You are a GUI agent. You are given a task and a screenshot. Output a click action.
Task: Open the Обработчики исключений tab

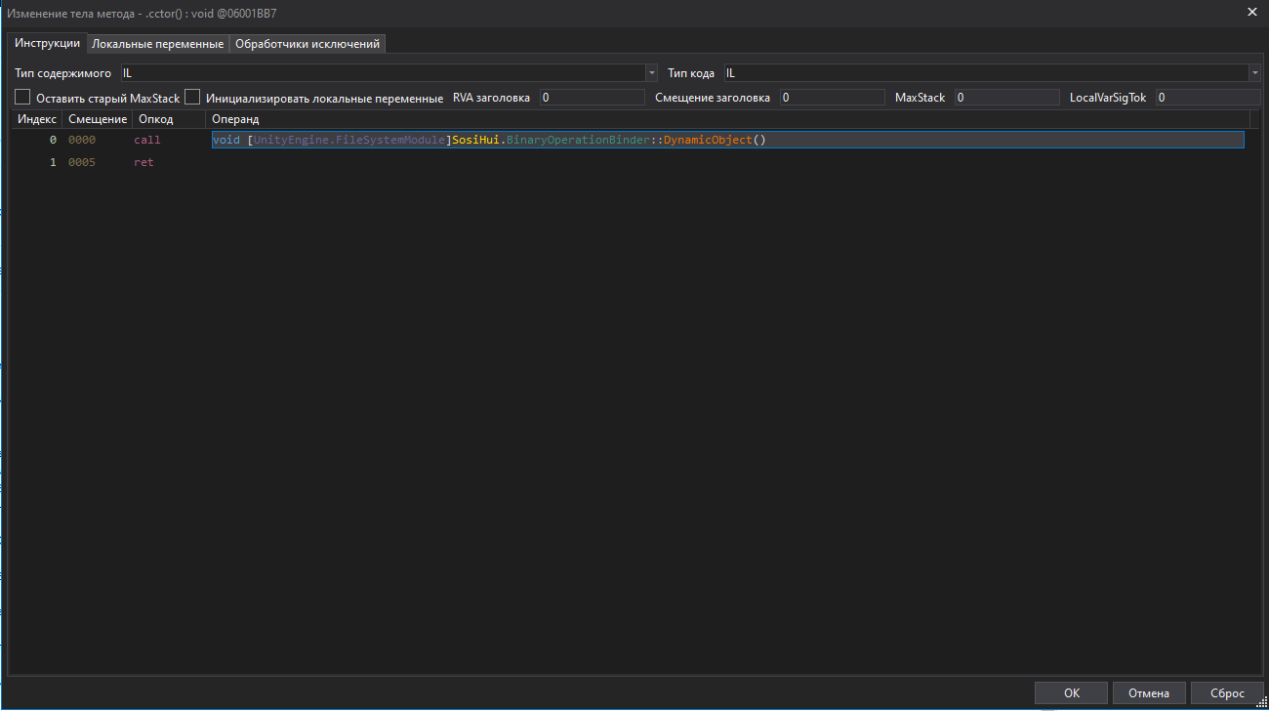point(307,44)
